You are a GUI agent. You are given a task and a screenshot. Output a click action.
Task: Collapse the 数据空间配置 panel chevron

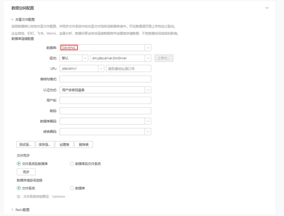(x=267, y=8)
